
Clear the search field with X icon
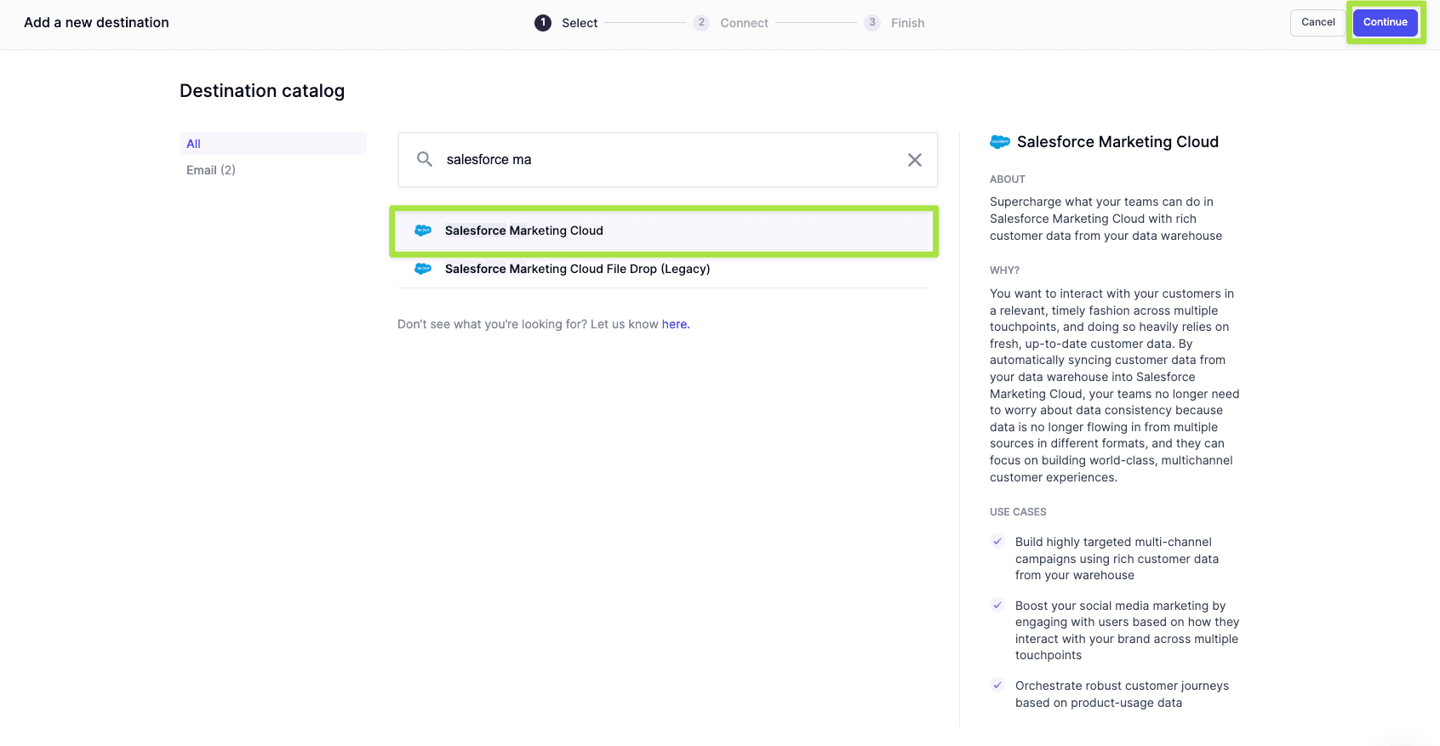(914, 160)
